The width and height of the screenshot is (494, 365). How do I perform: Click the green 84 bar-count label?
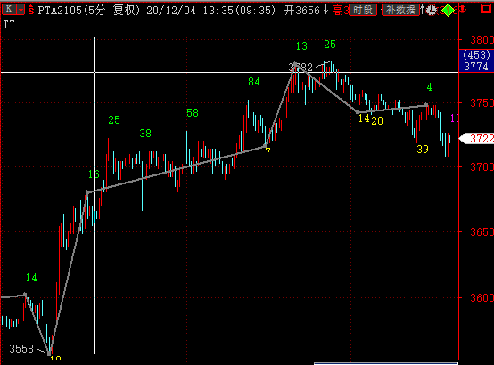click(254, 82)
